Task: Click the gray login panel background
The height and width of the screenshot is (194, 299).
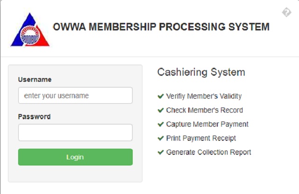Action: [75, 173]
